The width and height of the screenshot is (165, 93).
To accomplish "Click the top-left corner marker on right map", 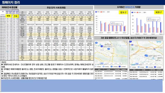I will 130,42.
